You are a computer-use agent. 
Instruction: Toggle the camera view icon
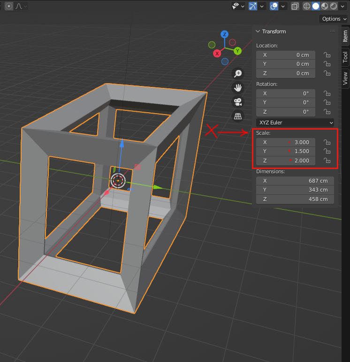[x=238, y=102]
